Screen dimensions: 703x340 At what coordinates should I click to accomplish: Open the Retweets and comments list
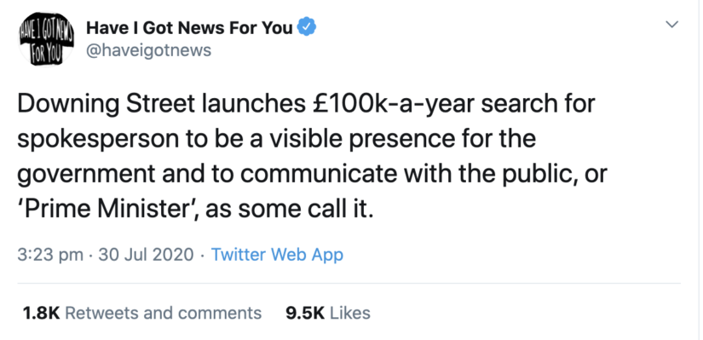coord(164,313)
